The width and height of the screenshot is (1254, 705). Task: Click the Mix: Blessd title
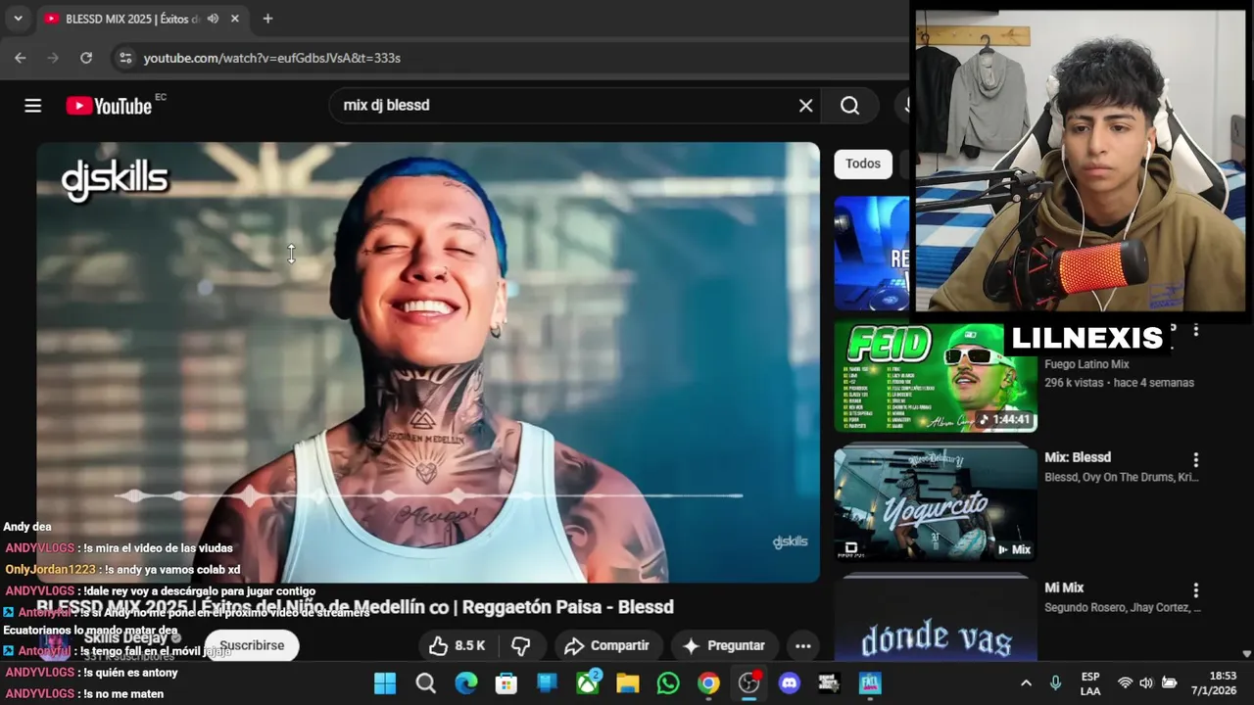(x=1078, y=457)
